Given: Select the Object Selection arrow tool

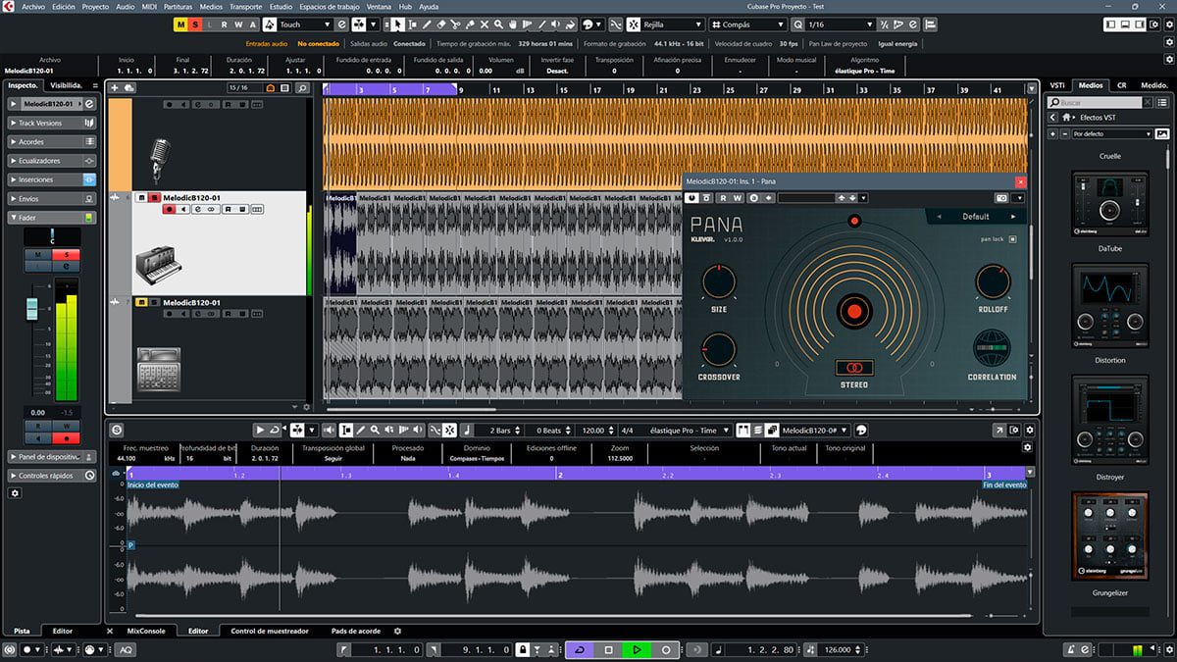Looking at the screenshot, I should 398,24.
